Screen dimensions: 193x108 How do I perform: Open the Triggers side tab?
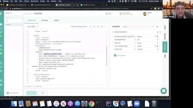point(165,36)
